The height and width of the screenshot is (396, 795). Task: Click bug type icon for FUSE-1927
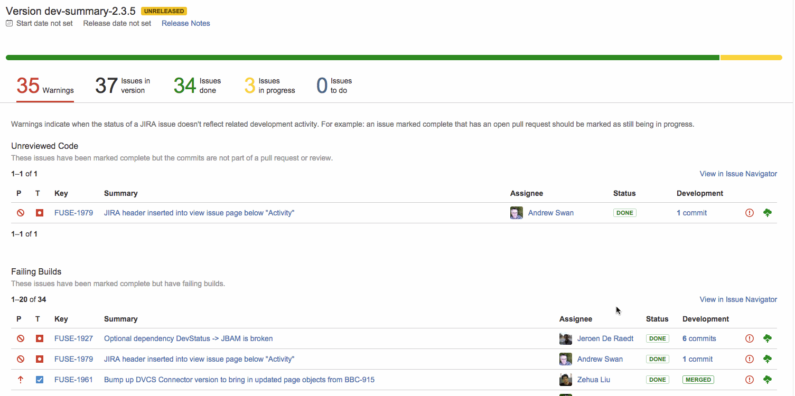point(40,338)
